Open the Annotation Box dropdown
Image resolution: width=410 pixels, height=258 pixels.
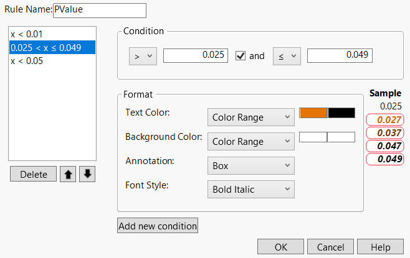[x=250, y=166]
